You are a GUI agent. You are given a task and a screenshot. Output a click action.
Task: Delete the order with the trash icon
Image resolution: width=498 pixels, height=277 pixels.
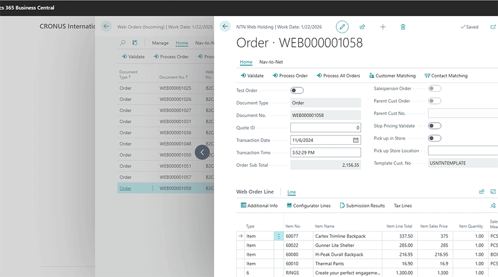click(403, 27)
